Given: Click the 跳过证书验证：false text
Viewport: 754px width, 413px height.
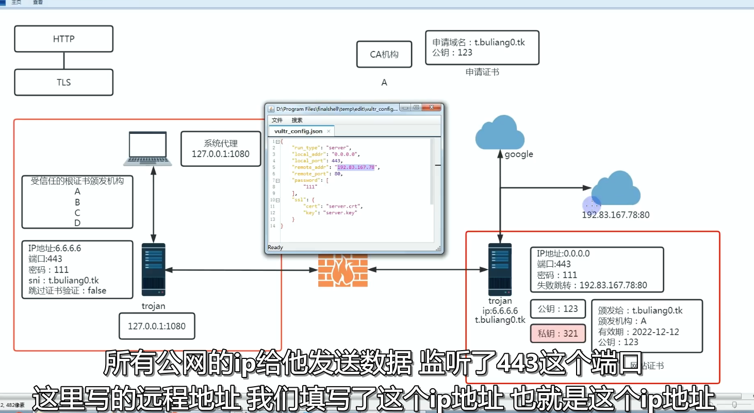Looking at the screenshot, I should (67, 290).
